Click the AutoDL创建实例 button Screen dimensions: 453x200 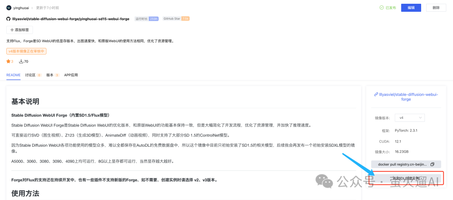[x=406, y=178]
